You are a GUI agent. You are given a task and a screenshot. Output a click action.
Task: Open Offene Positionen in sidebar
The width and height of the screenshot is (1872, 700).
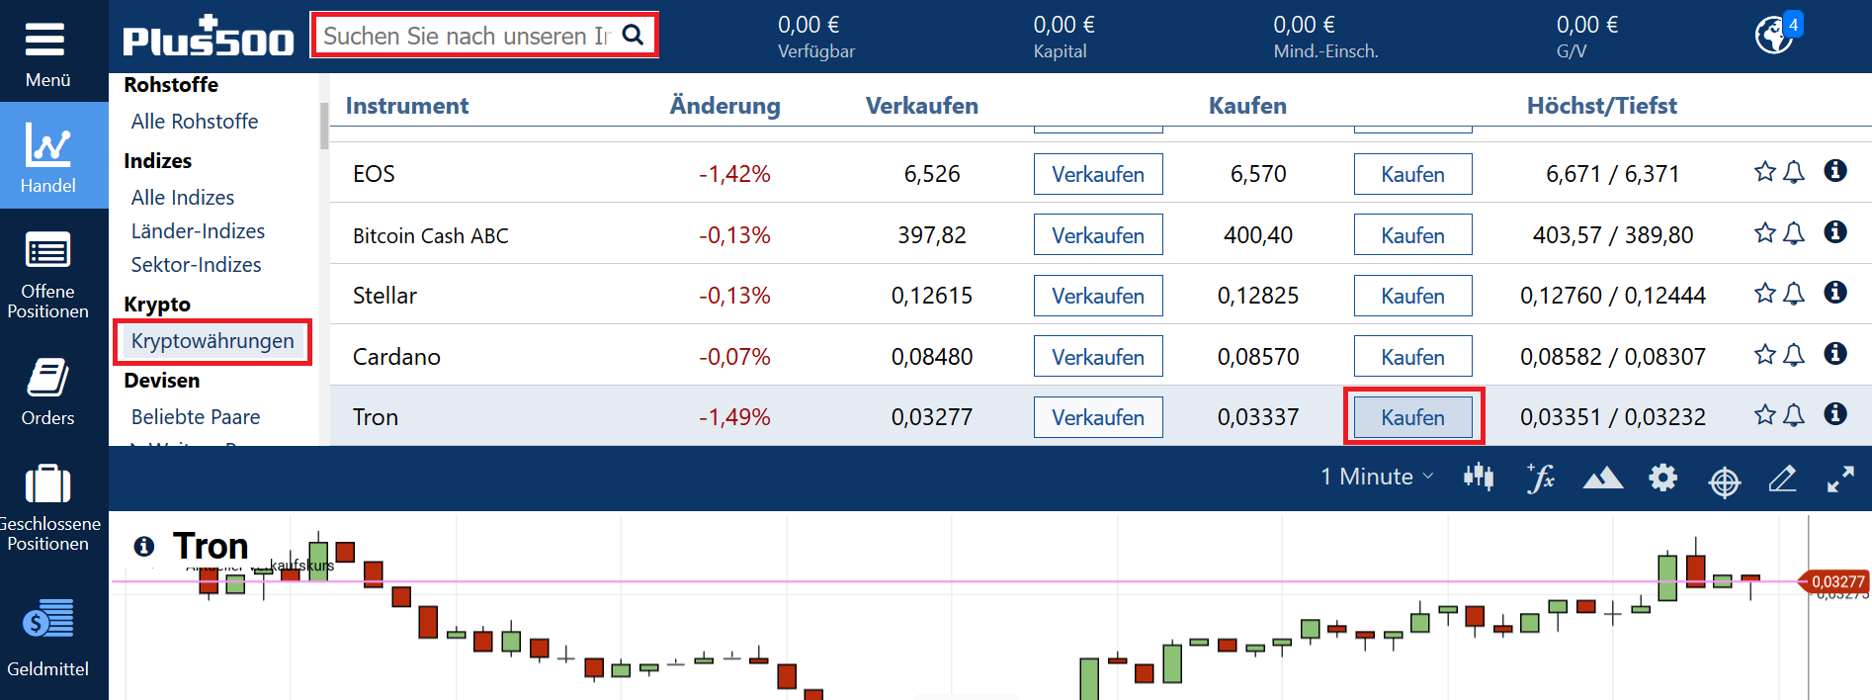click(x=47, y=275)
